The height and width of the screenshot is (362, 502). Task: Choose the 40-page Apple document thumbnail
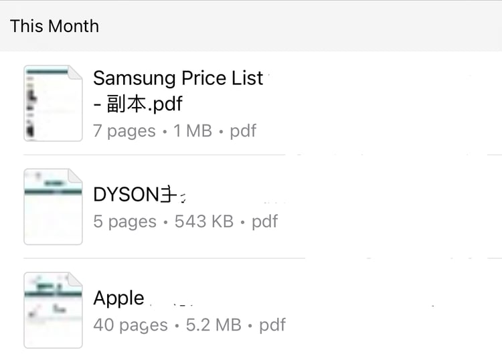[54, 310]
